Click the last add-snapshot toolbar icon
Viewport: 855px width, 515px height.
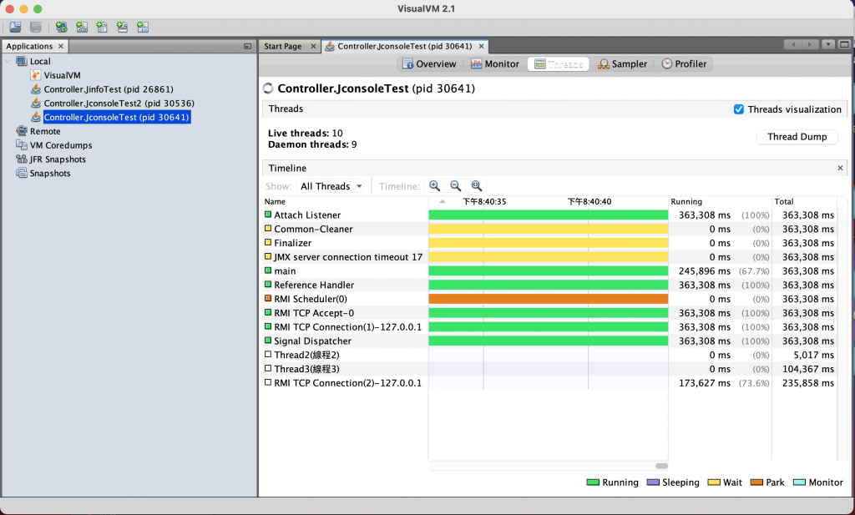click(x=143, y=27)
